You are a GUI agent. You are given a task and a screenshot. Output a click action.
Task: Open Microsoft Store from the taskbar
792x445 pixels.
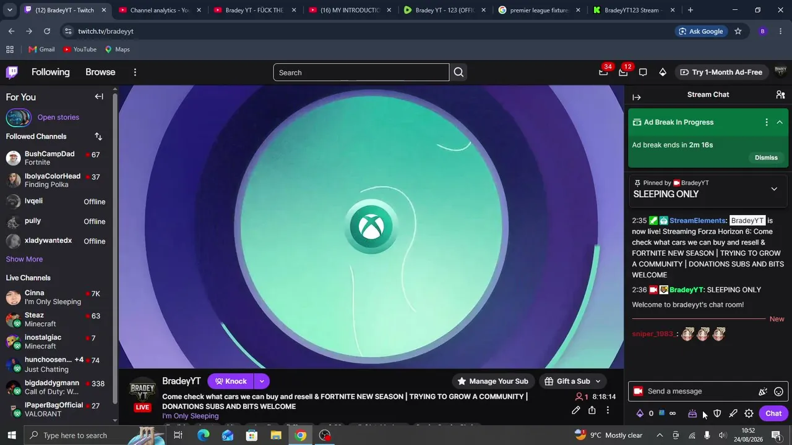point(252,435)
